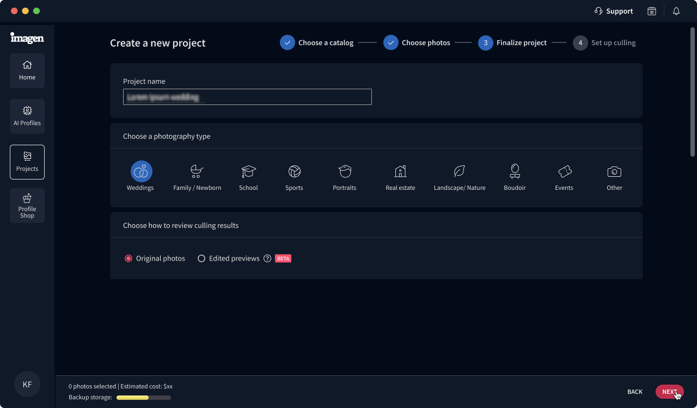The width and height of the screenshot is (697, 408).
Task: Open Home from the sidebar
Action: point(27,71)
